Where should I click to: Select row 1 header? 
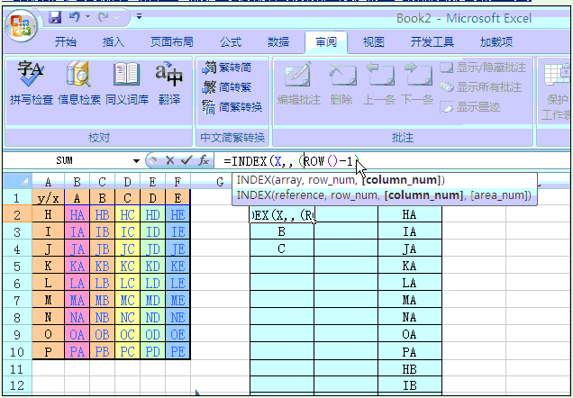17,198
